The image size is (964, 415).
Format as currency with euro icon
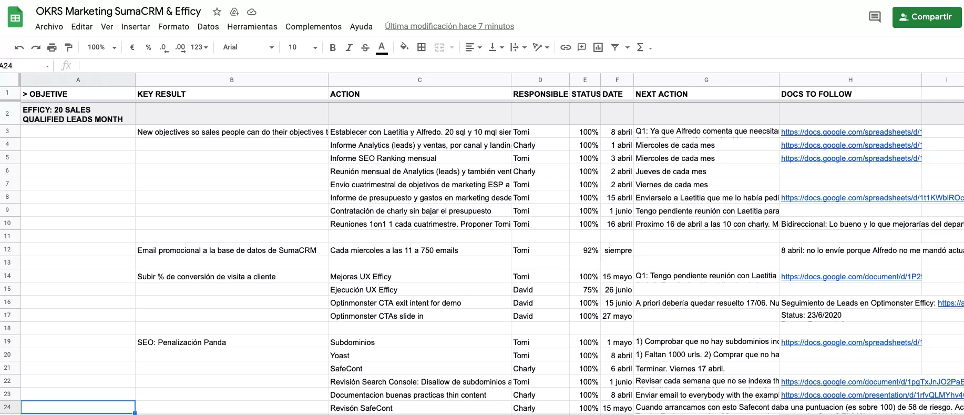click(x=132, y=47)
